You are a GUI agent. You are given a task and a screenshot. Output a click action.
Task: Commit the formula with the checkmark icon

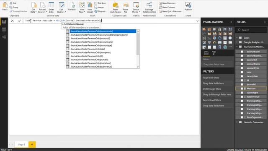coord(20,21)
